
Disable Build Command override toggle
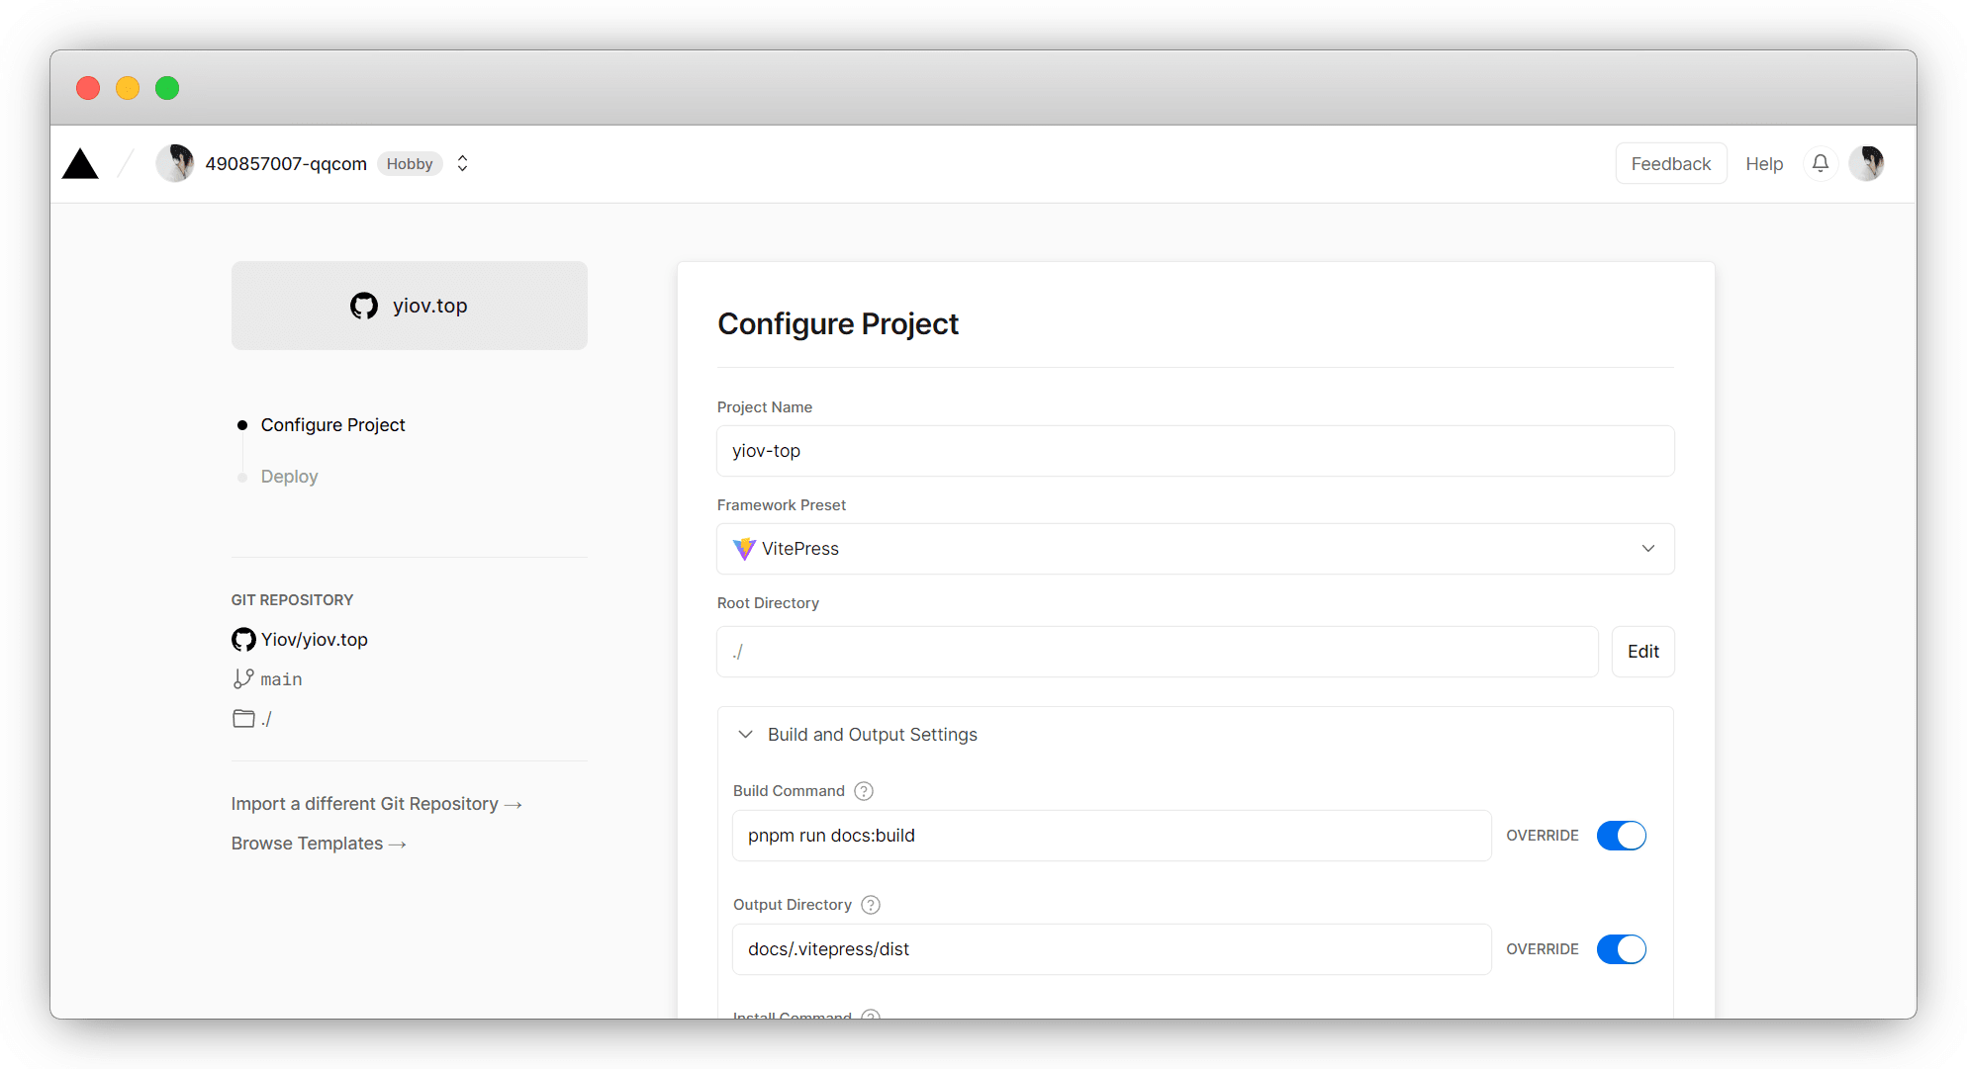pos(1621,836)
